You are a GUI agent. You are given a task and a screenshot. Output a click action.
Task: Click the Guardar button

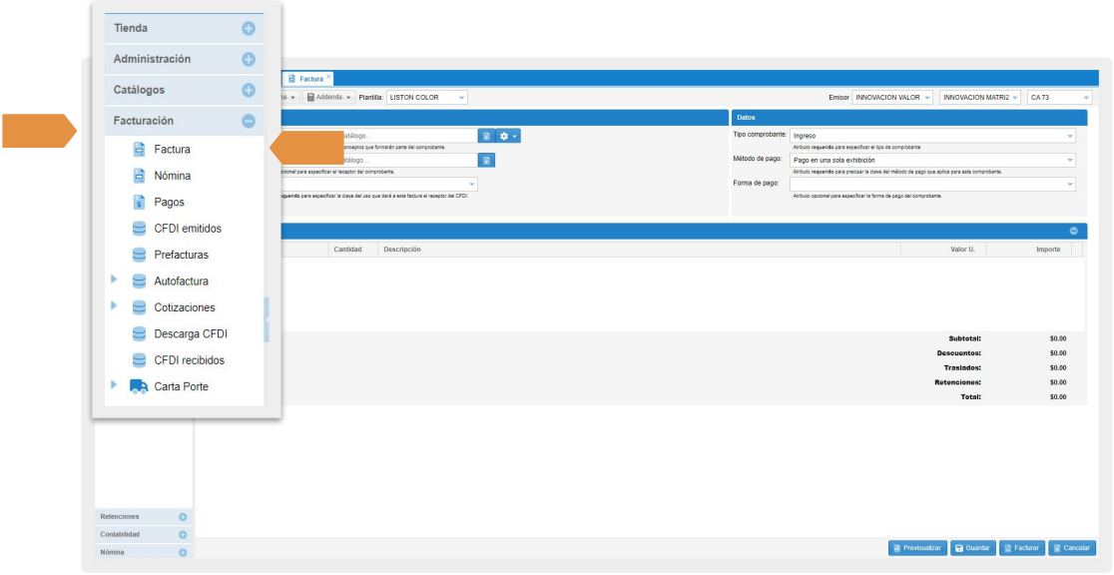[x=970, y=548]
